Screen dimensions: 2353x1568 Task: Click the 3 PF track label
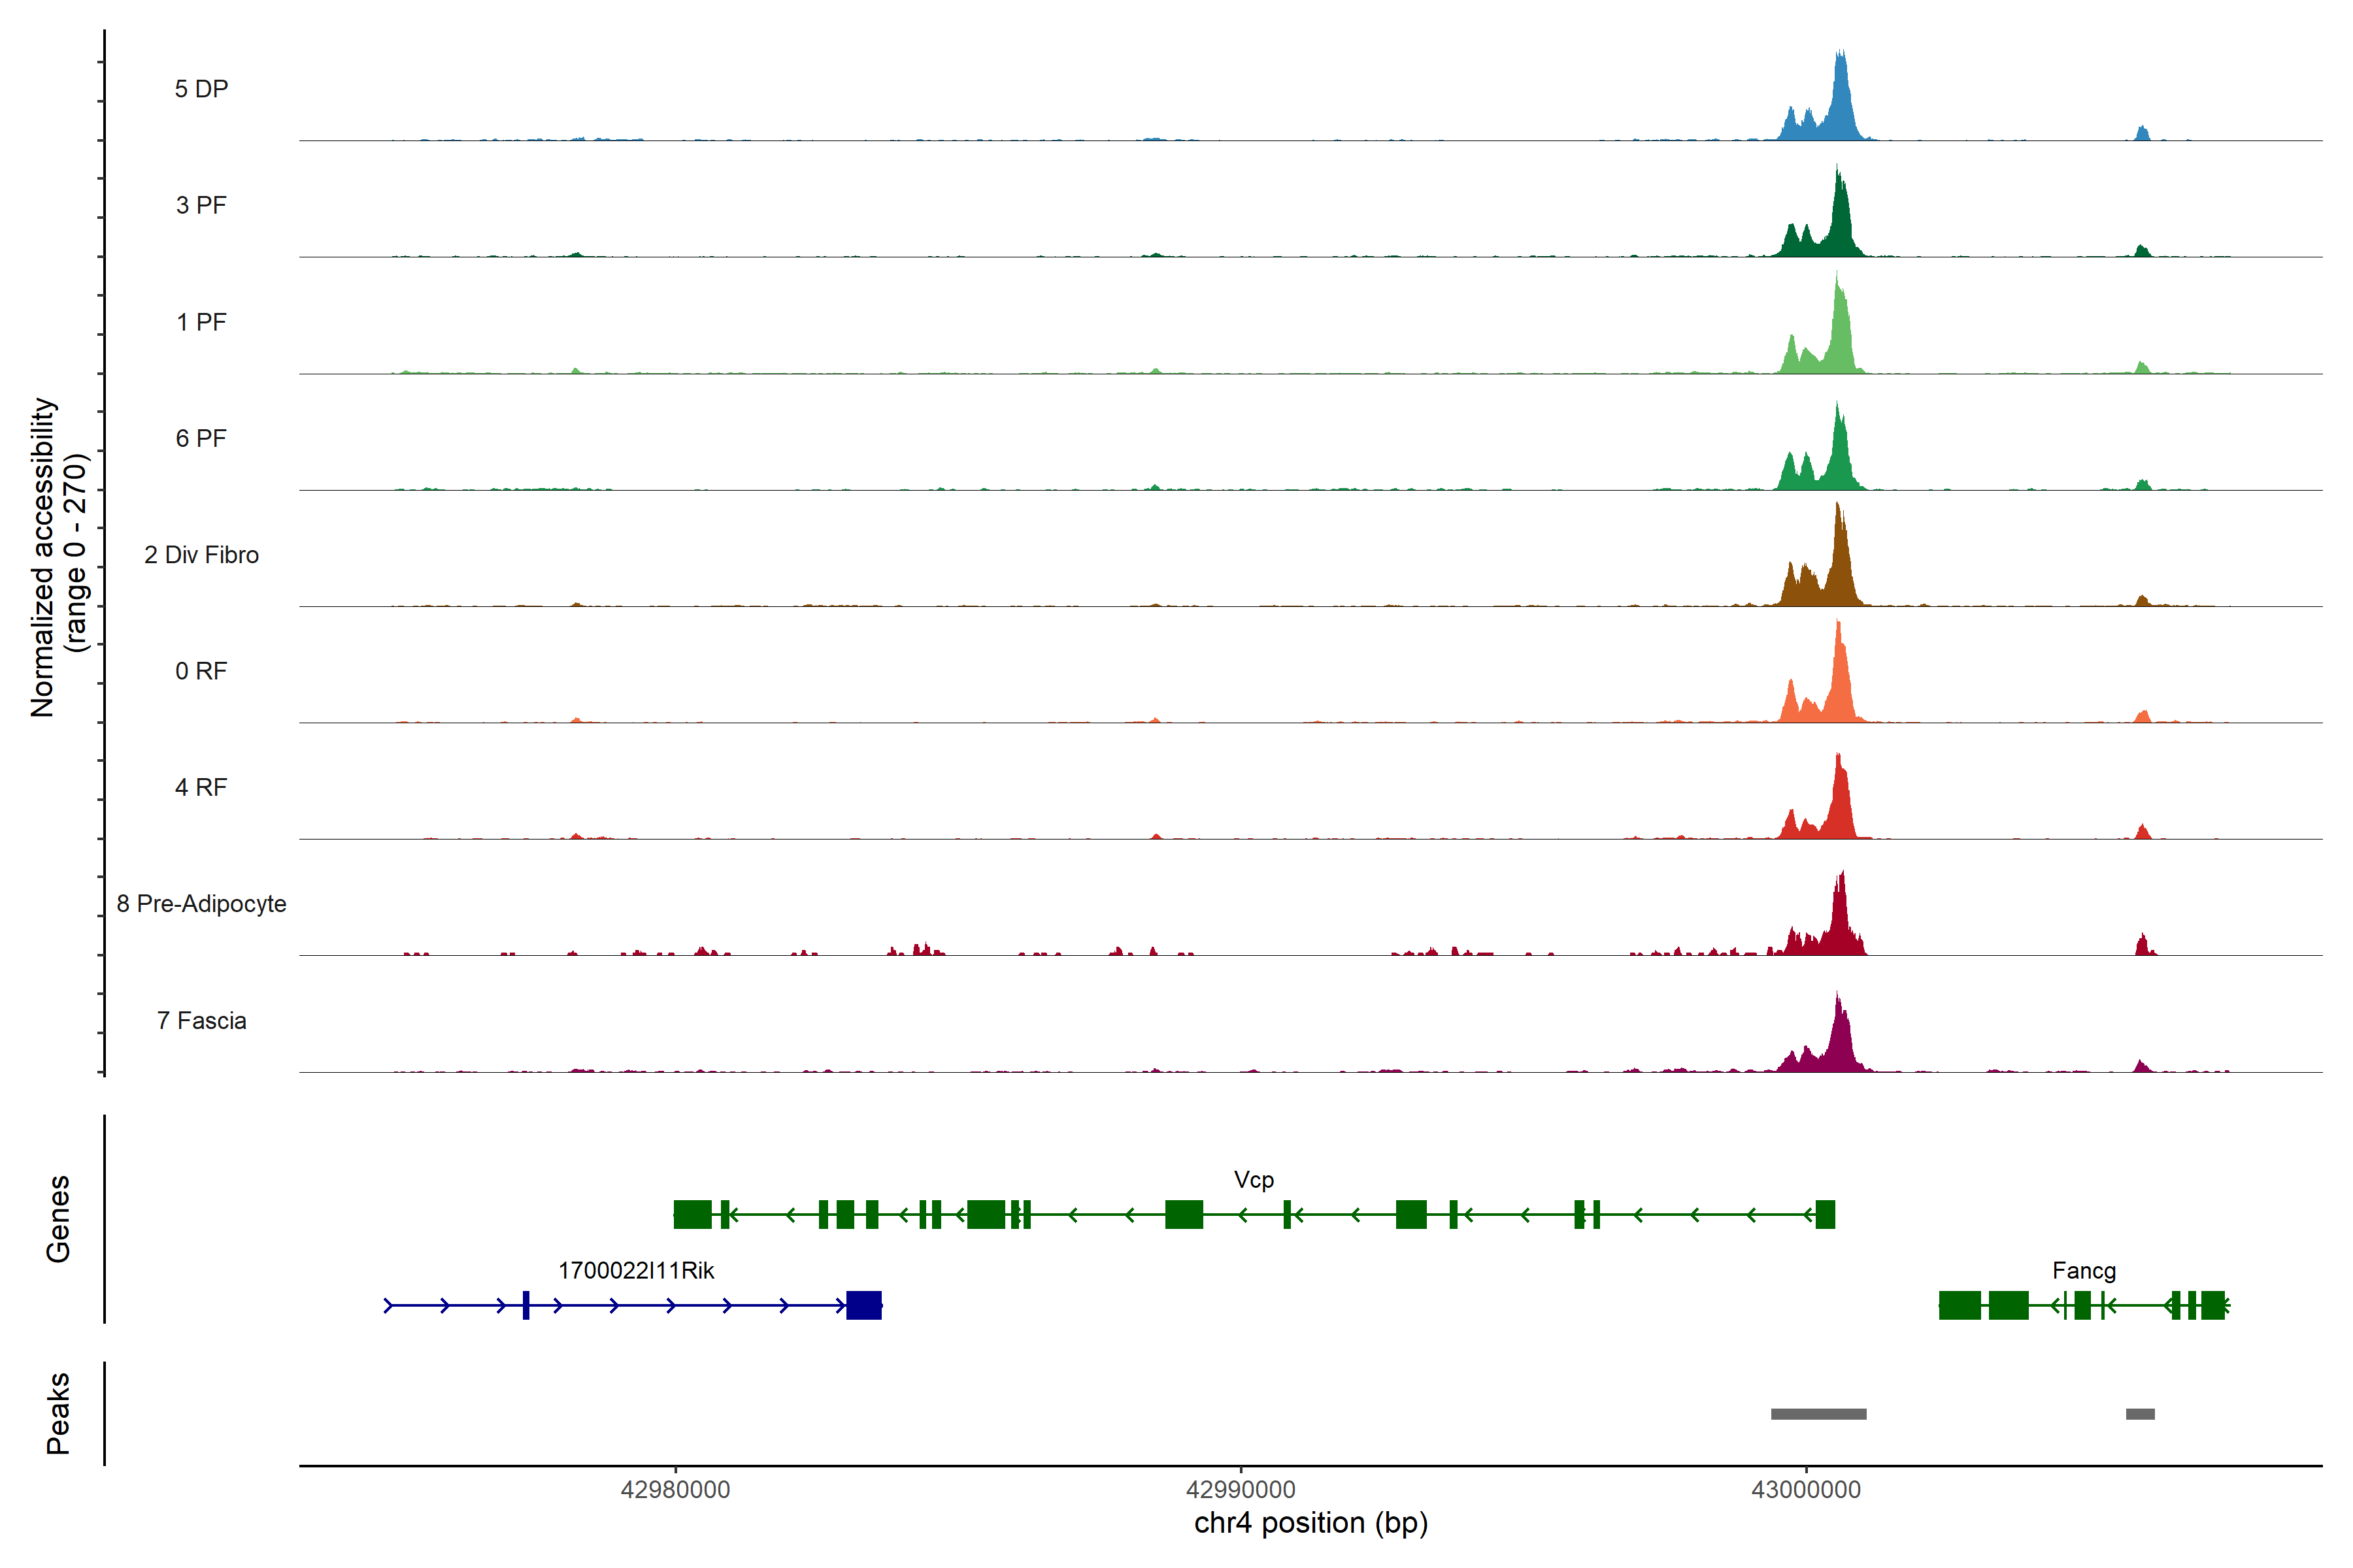click(x=201, y=205)
